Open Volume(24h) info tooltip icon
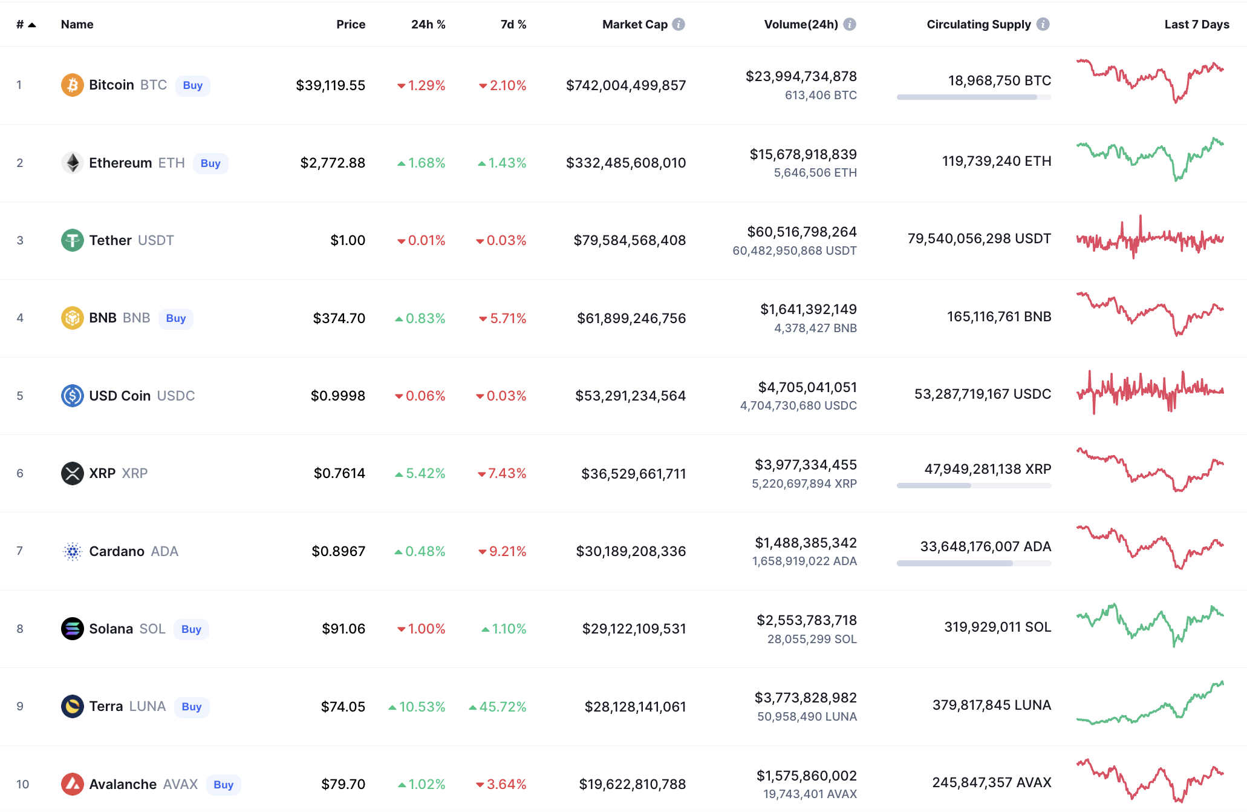The height and width of the screenshot is (812, 1247). (x=850, y=24)
